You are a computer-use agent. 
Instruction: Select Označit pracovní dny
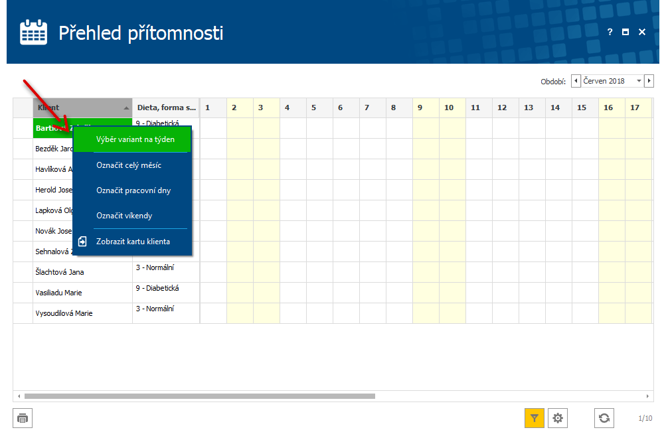tap(132, 190)
